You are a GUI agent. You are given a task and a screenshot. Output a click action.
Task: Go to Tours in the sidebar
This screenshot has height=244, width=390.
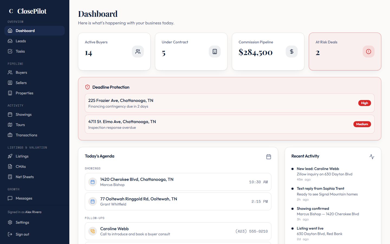click(34, 125)
